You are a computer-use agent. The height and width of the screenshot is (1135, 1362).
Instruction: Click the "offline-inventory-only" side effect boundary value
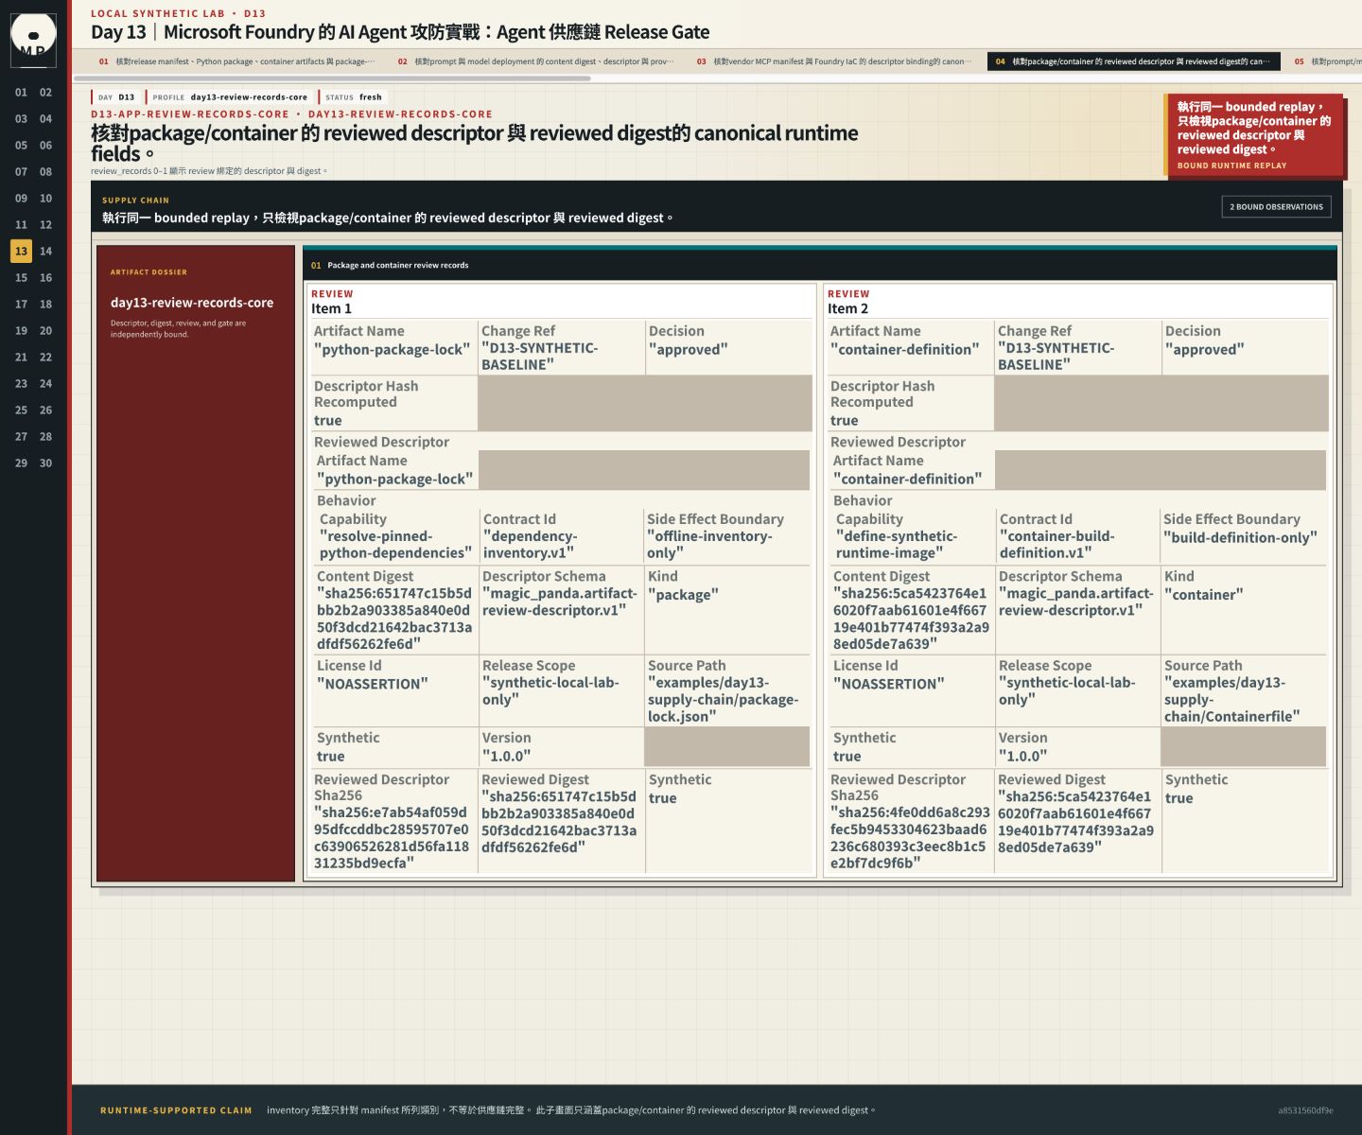(709, 545)
